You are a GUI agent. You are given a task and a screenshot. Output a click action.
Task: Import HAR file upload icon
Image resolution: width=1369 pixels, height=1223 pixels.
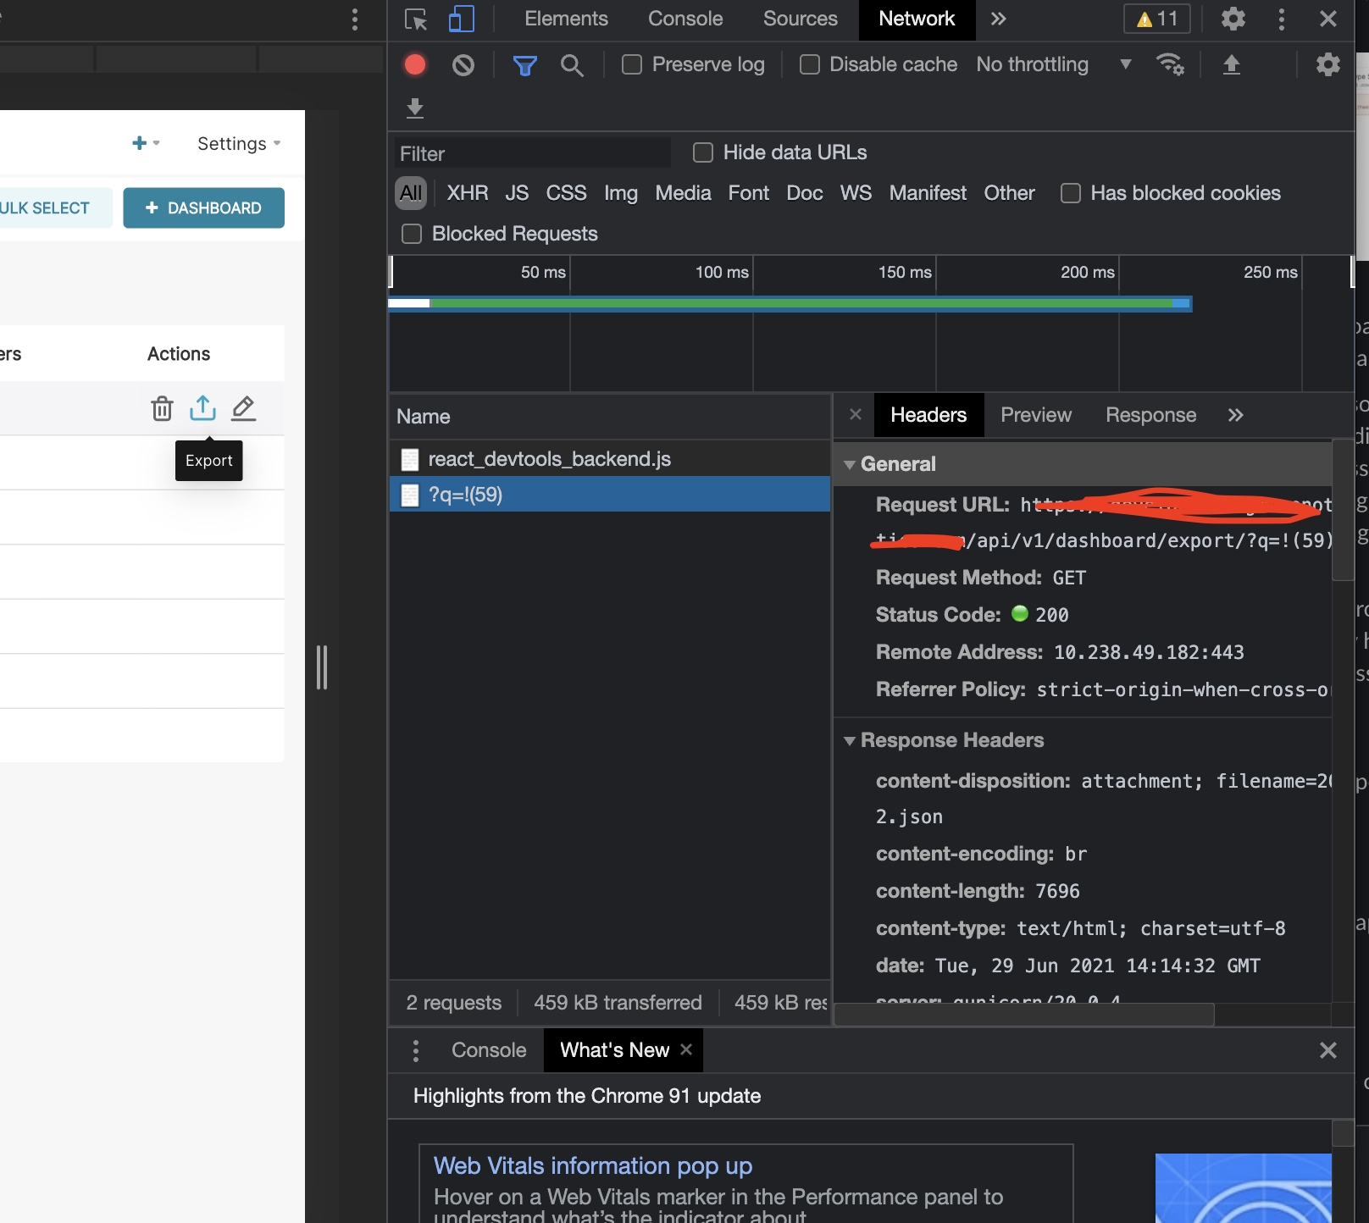pyautogui.click(x=1232, y=64)
